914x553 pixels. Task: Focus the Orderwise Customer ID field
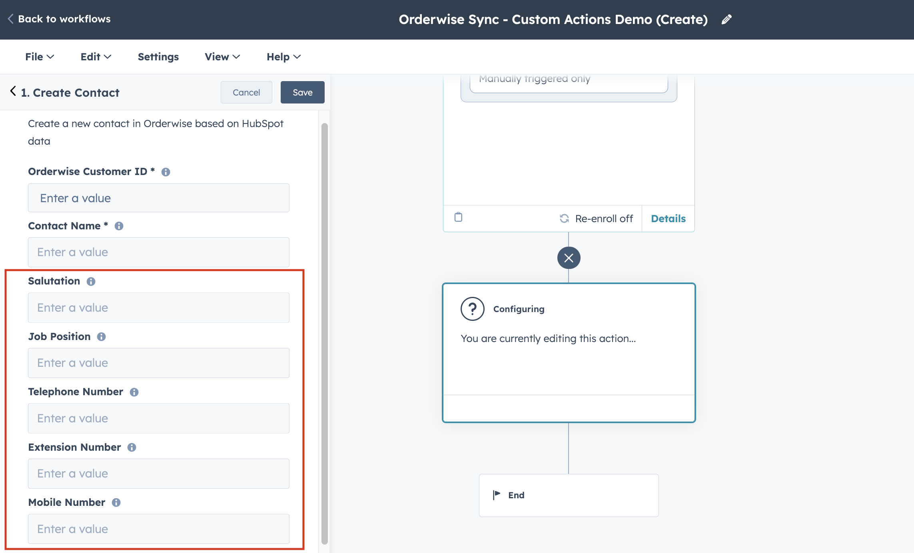coord(159,198)
